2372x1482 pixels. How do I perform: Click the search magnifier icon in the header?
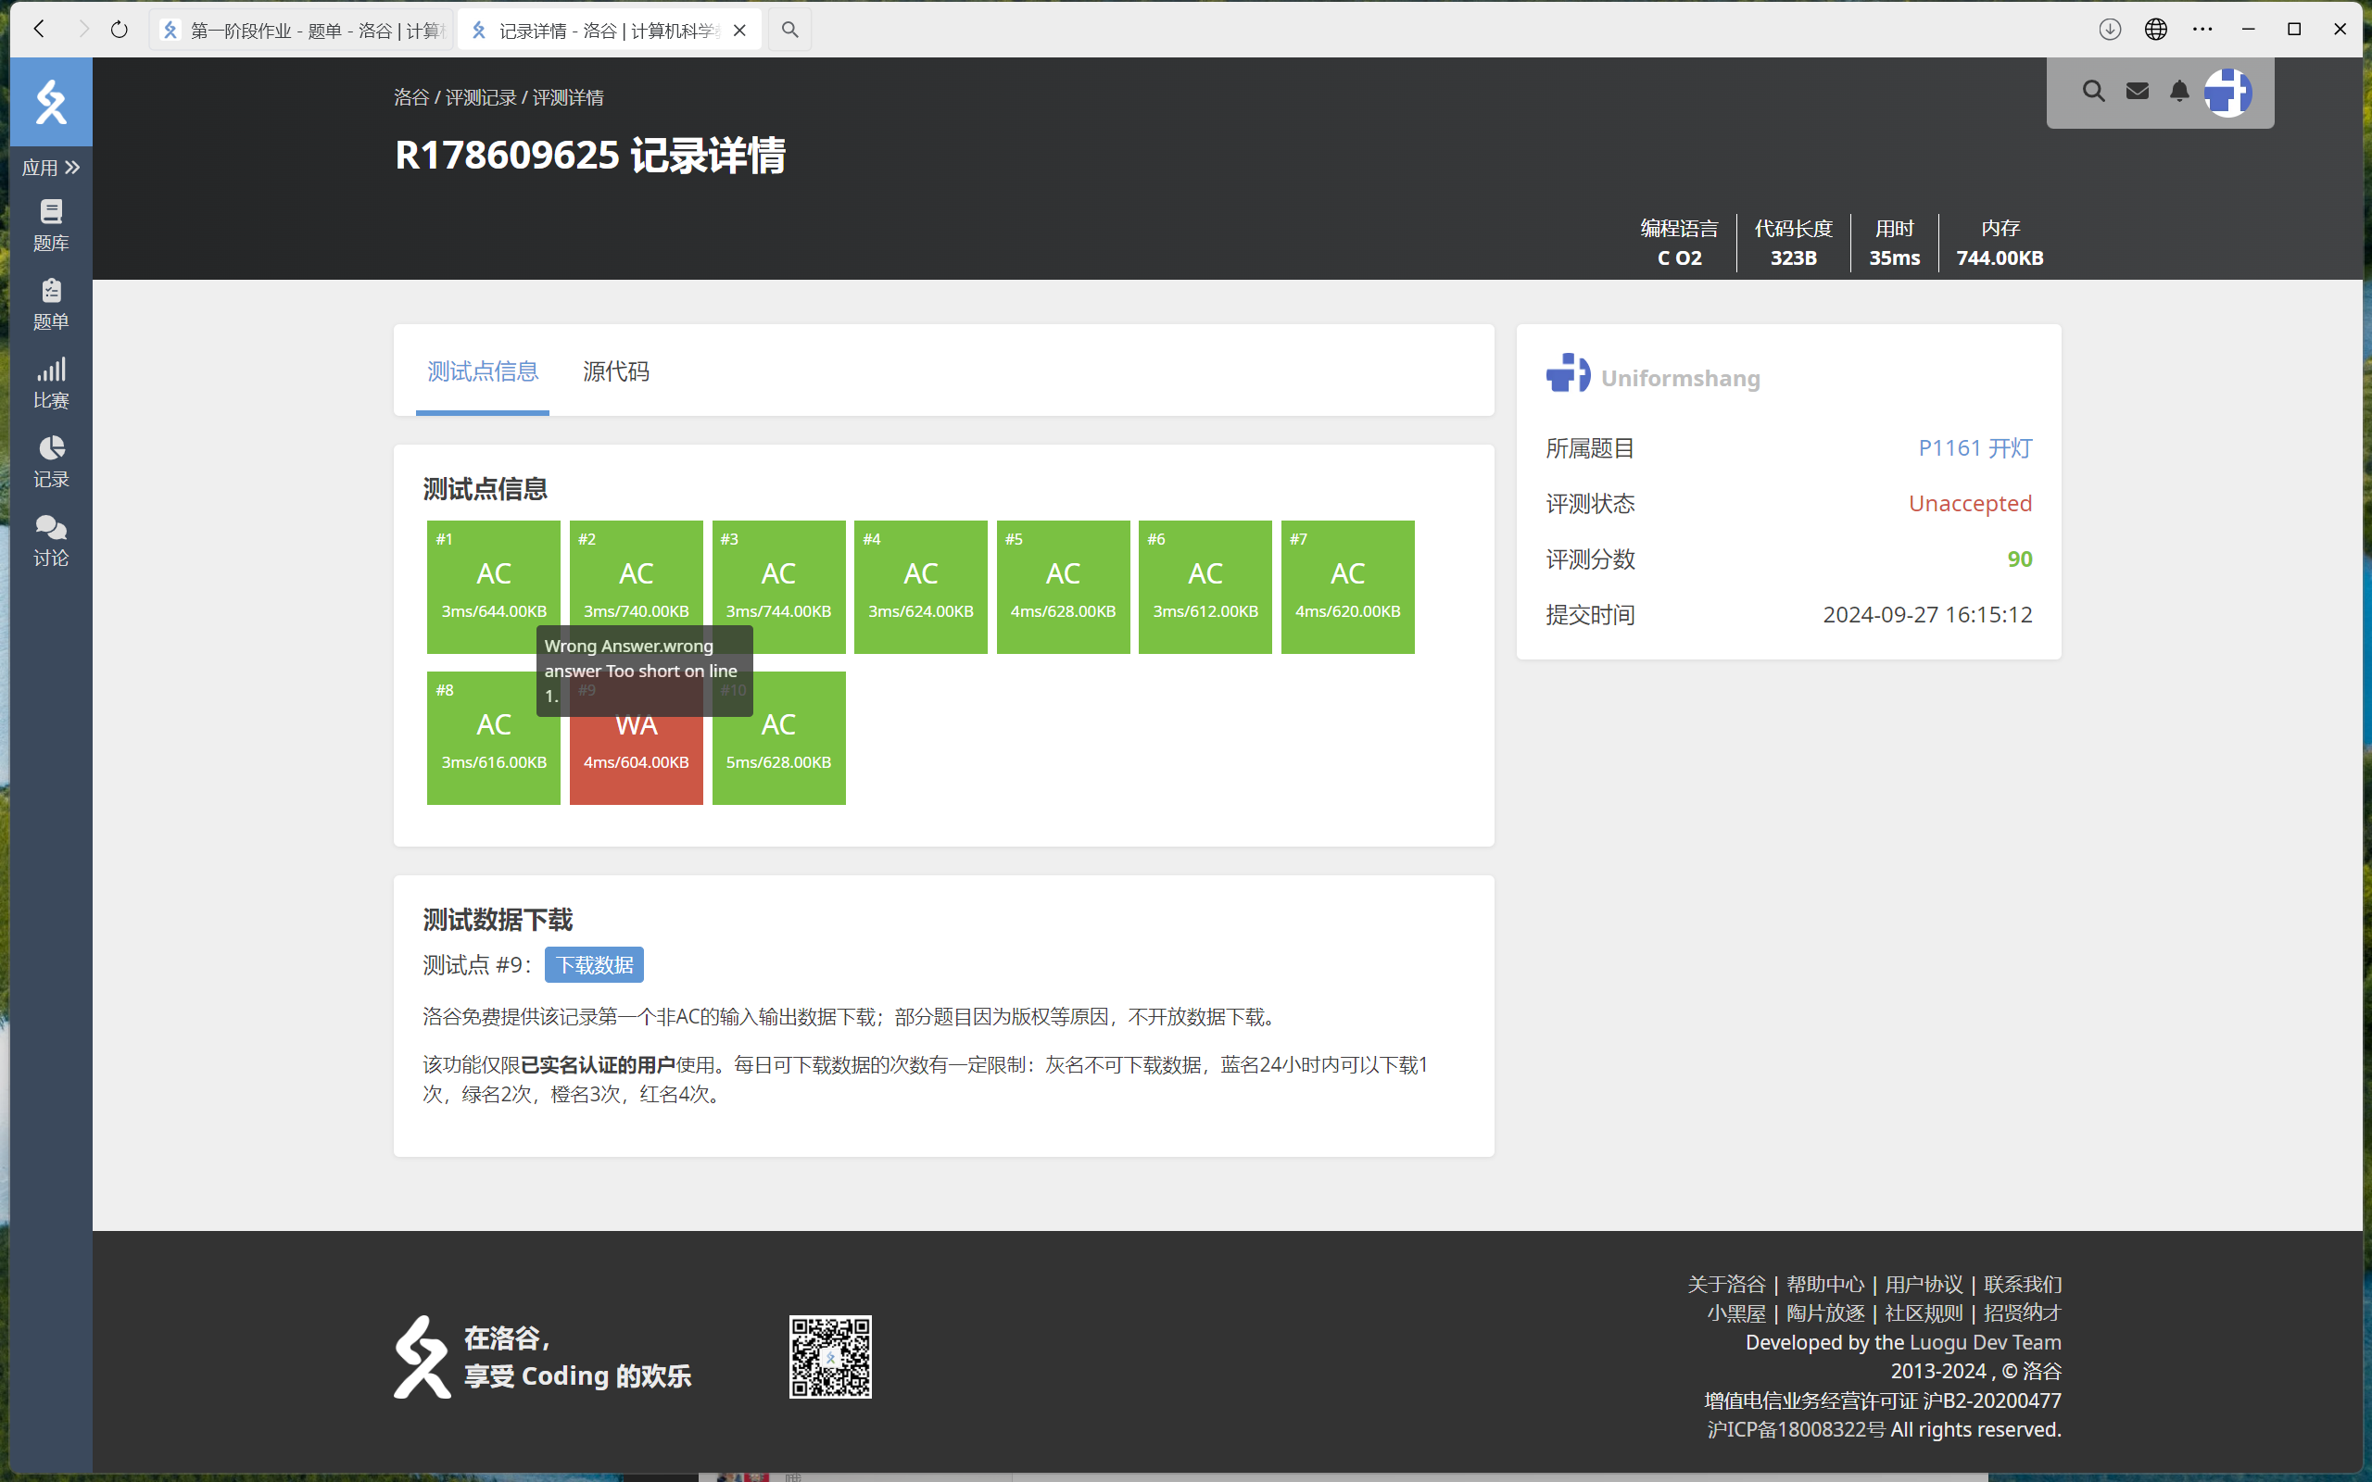click(x=2093, y=92)
